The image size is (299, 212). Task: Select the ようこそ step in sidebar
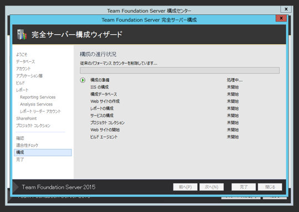(22, 55)
